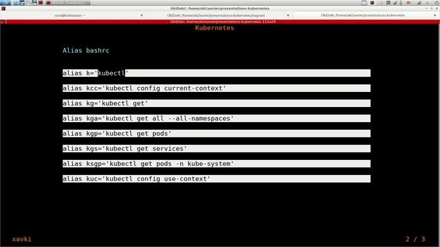Click the line alias kg='kubectl get'
This screenshot has height=247, width=440.
point(217,104)
